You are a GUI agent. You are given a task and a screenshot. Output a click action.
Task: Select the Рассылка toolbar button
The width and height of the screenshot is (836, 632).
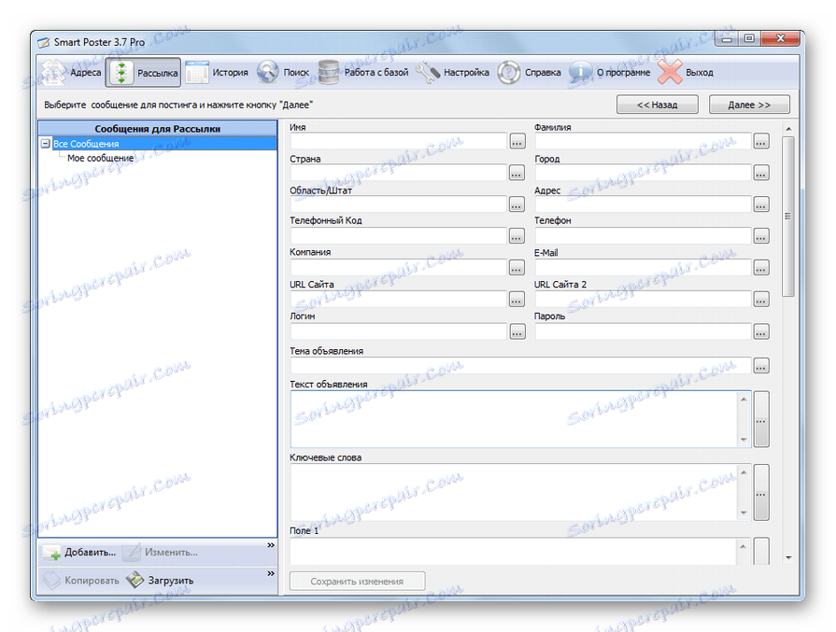tap(143, 72)
